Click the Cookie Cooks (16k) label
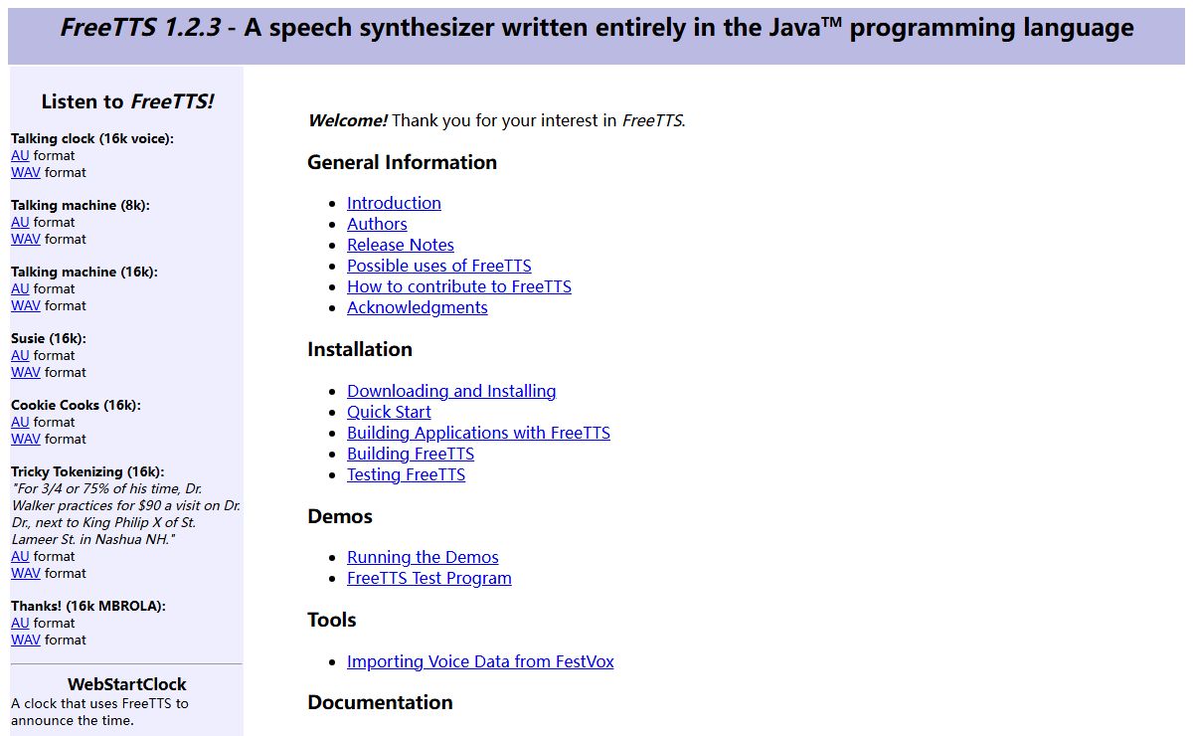The image size is (1193, 736). coord(76,405)
